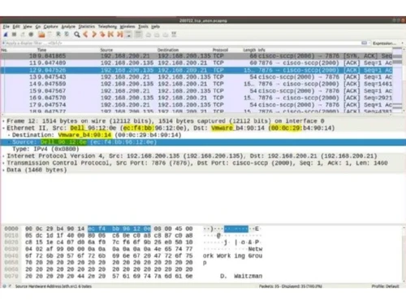The image size is (406, 305).
Task: Save this capture file icon
Action: pyautogui.click(x=50, y=34)
